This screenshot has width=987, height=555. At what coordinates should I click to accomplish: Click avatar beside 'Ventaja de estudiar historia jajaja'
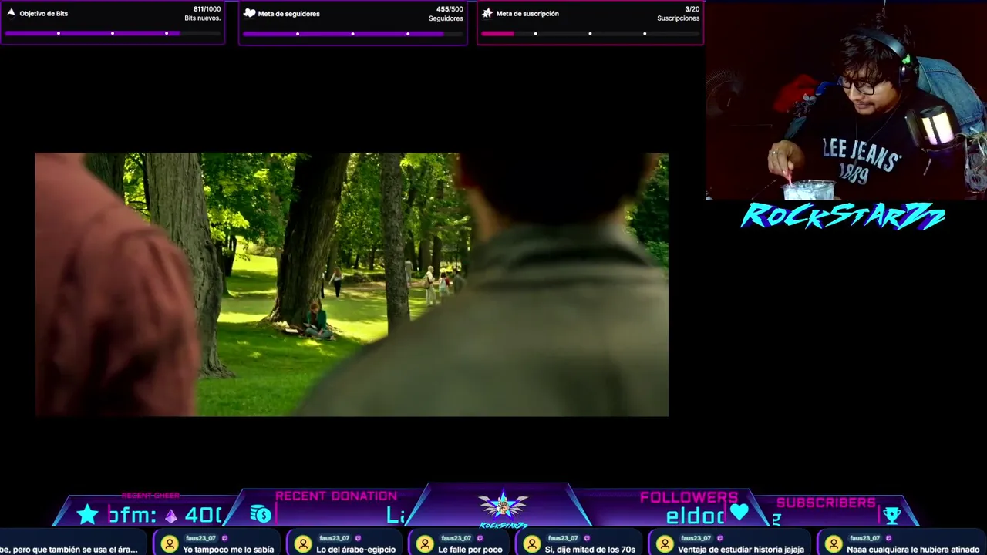(x=665, y=544)
